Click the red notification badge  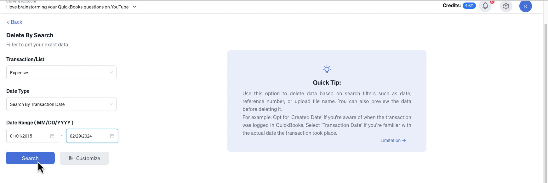coord(492,2)
